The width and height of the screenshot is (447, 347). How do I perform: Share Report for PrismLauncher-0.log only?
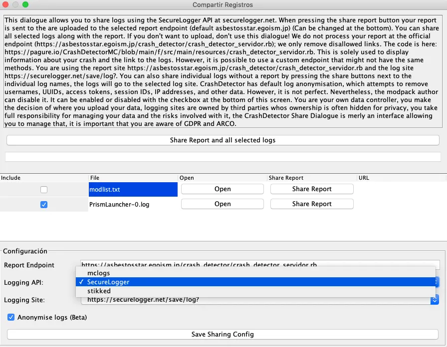click(312, 204)
